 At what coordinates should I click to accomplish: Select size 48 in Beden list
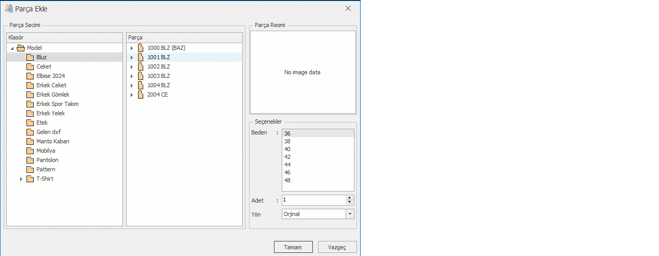287,180
